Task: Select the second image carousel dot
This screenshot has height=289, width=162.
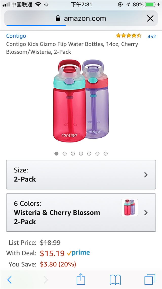Action: 65,154
